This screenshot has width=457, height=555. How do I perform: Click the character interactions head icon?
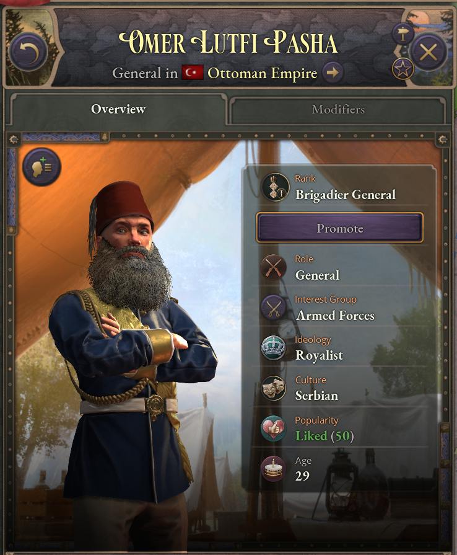[x=41, y=167]
